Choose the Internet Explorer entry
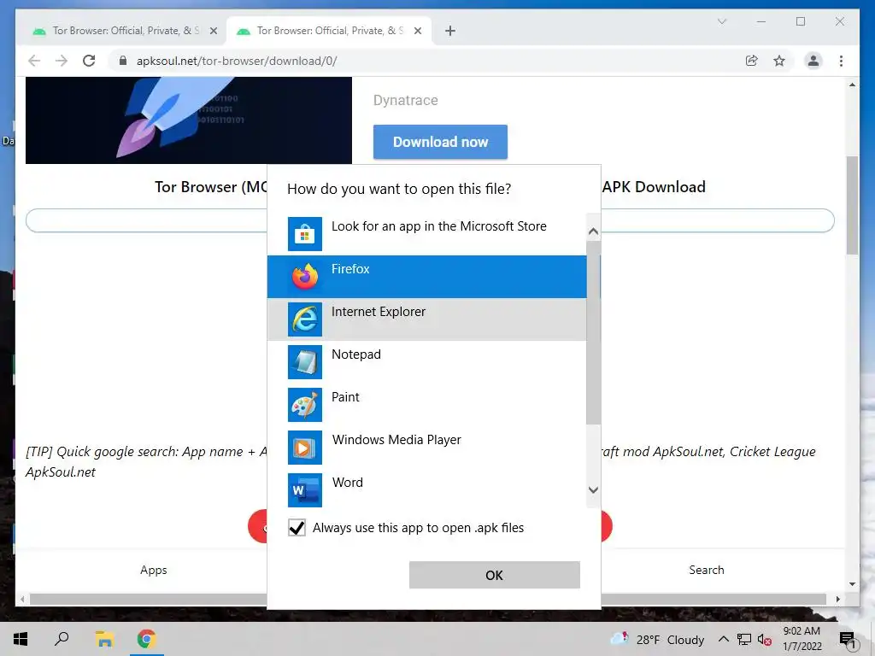The height and width of the screenshot is (656, 875). tap(427, 319)
